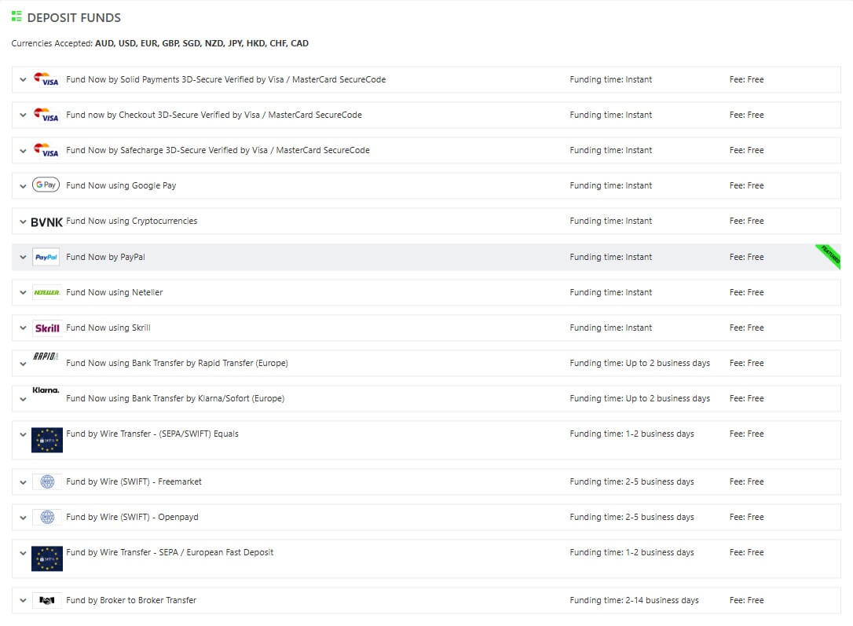Click the PayPal logo icon
This screenshot has width=853, height=626.
(46, 258)
